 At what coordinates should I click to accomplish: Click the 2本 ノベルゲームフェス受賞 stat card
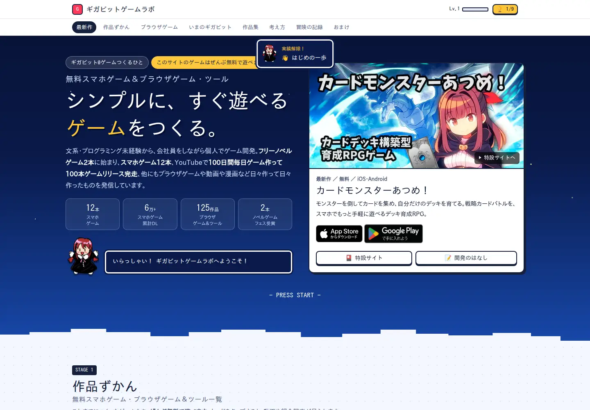[265, 214]
